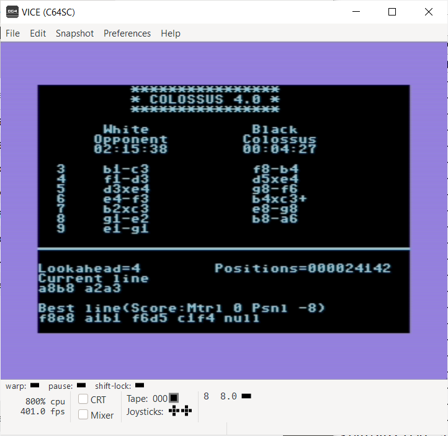This screenshot has width=448, height=436.
Task: Close the VICE emulator window
Action: pos(429,12)
